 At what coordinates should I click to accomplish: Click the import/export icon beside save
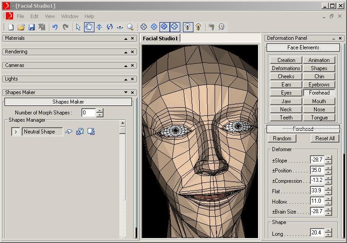pos(42,27)
